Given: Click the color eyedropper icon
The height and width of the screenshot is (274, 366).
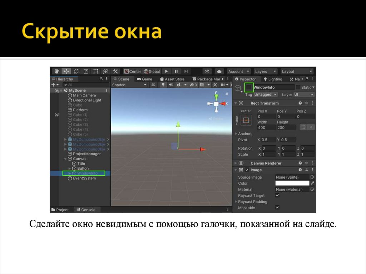Looking at the screenshot, I should click(312, 183).
